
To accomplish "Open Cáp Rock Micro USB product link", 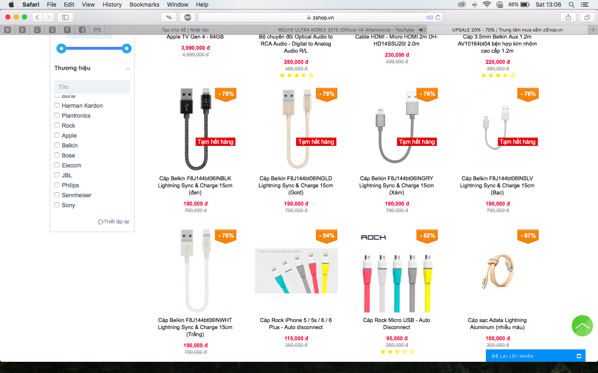I will tap(396, 324).
